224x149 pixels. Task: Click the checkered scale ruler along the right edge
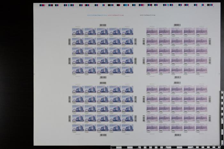pyautogui.click(x=222, y=118)
